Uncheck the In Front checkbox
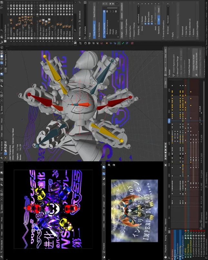This screenshot has width=208, height=260. [x=152, y=24]
